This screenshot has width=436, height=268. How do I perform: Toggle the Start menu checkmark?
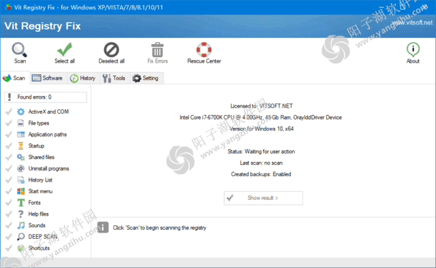tap(9, 191)
